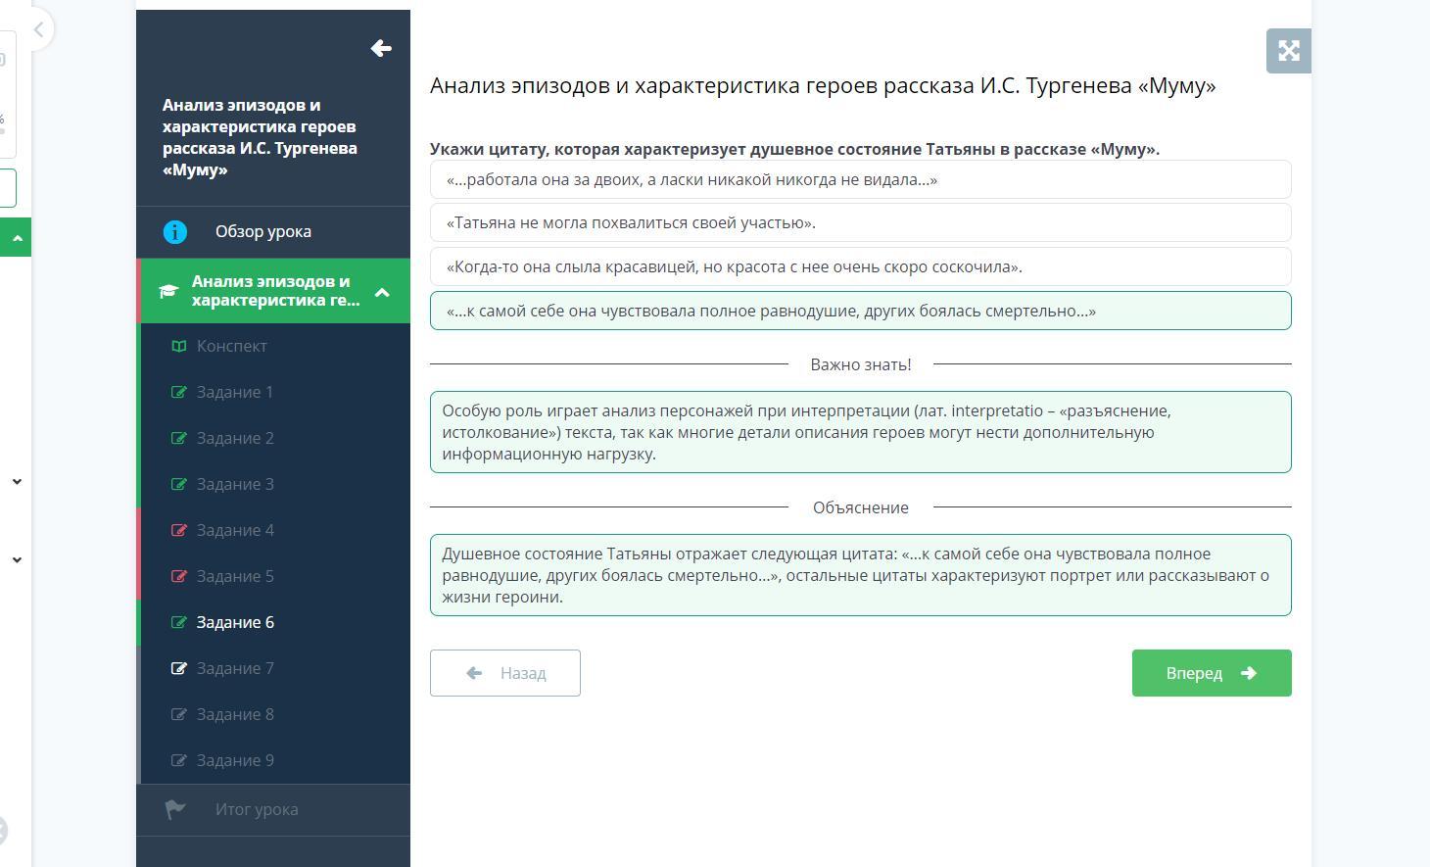Toggle fullscreen with the expand arrows icon
This screenshot has width=1430, height=867.
coord(1289,51)
